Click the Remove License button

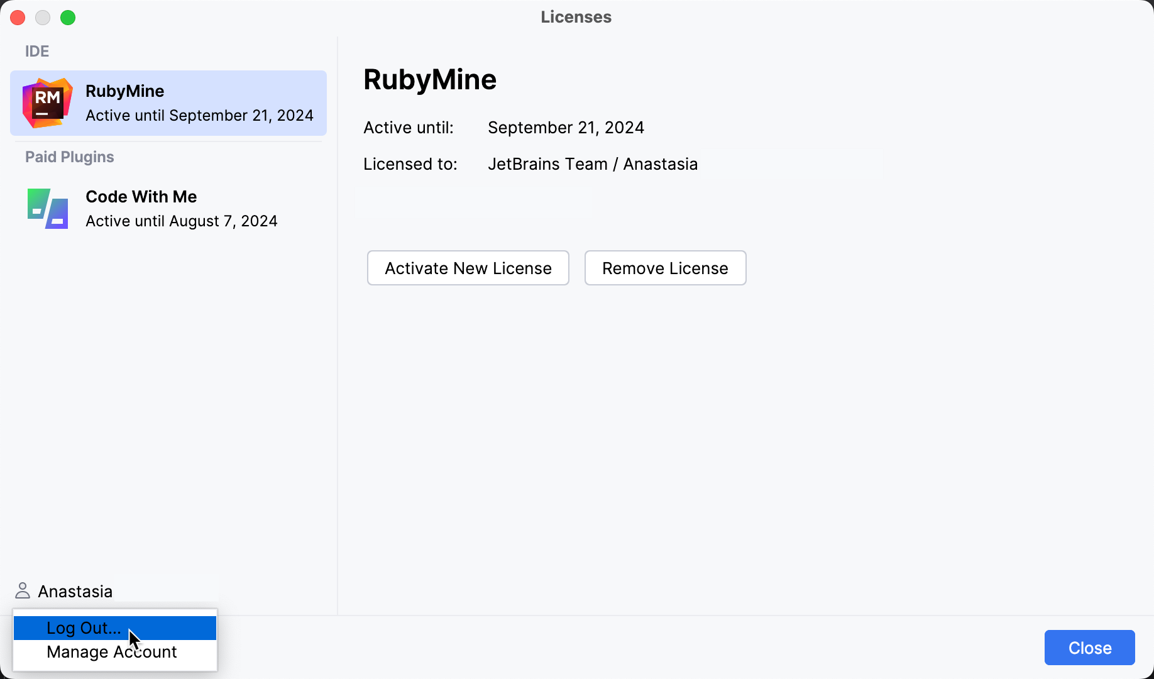coord(665,268)
